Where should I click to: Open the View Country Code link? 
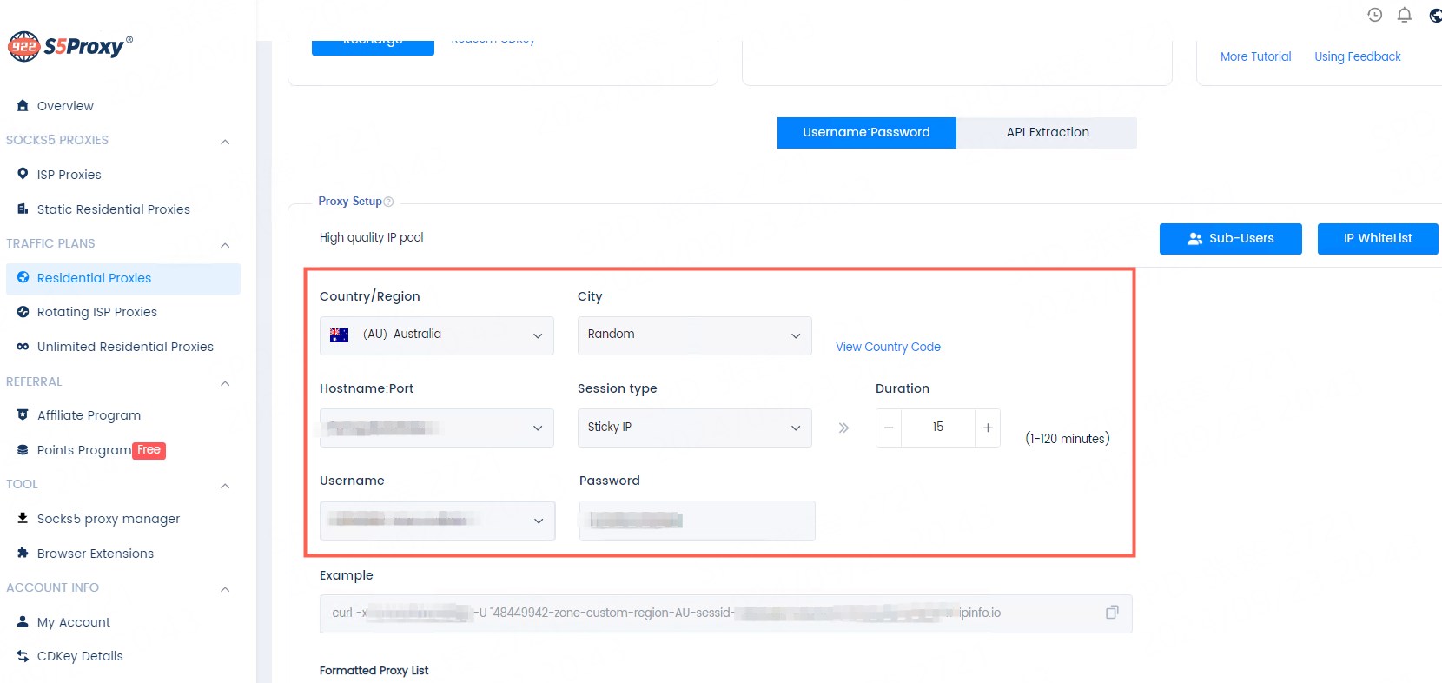point(888,347)
